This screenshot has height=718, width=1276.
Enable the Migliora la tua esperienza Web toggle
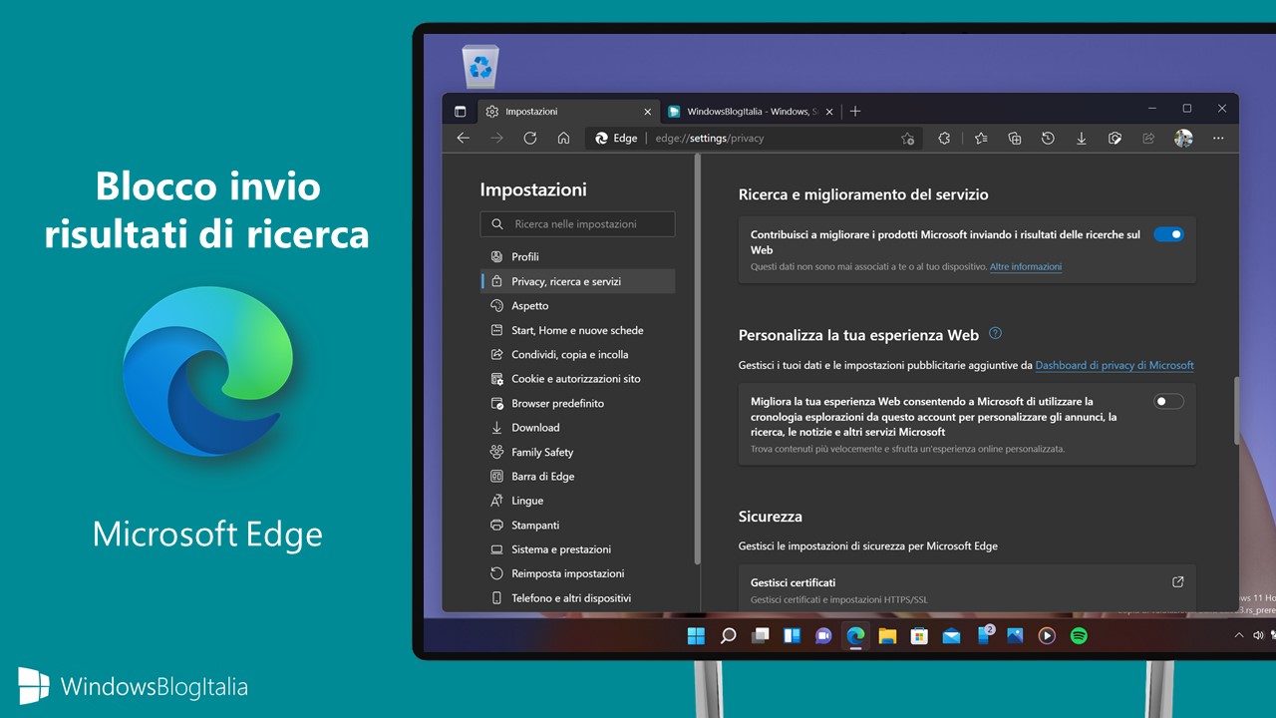point(1168,401)
